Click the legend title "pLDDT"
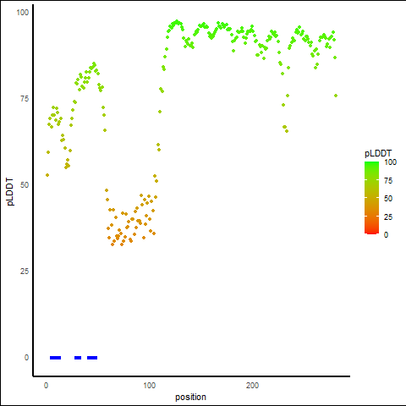Viewport: 406px width, 406px height. point(378,153)
